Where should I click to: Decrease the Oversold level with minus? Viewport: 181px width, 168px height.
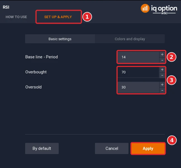[x=162, y=90]
